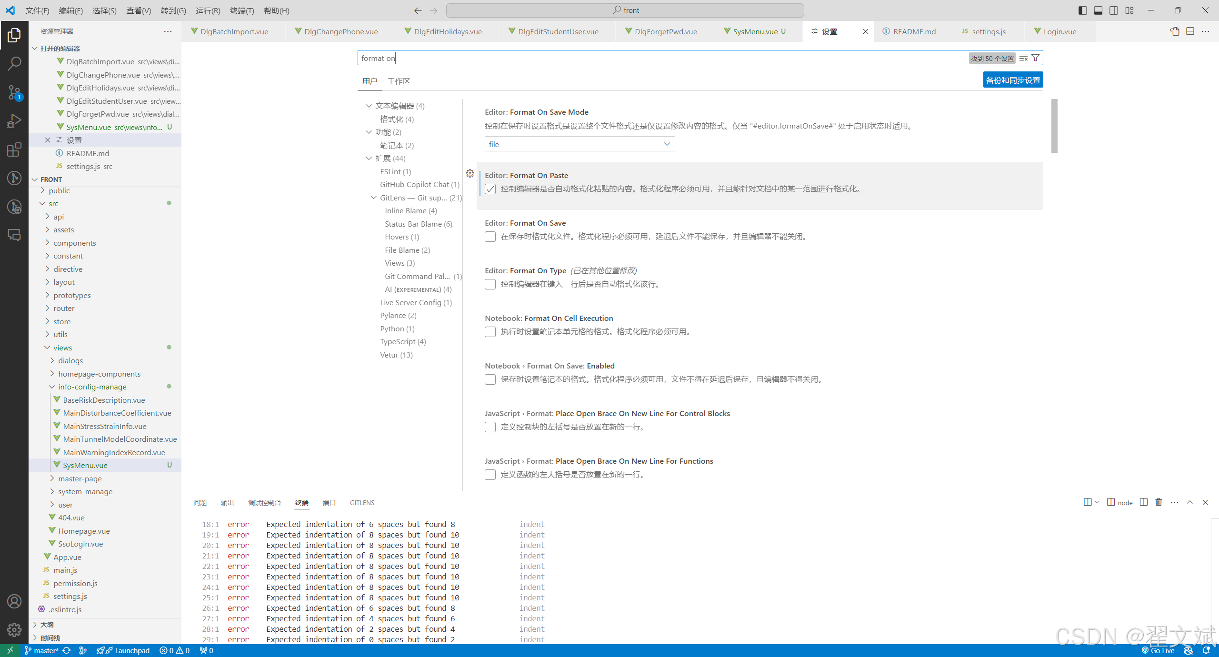This screenshot has height=657, width=1219.
Task: Clear settings search input icon
Action: coord(1023,58)
